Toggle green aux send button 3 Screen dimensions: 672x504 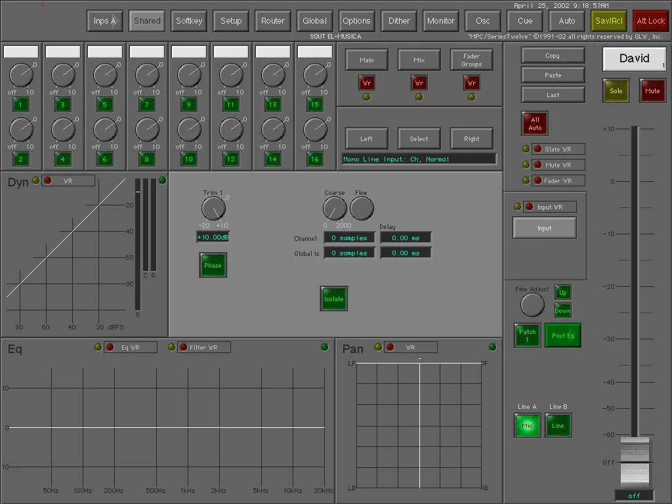coord(62,104)
